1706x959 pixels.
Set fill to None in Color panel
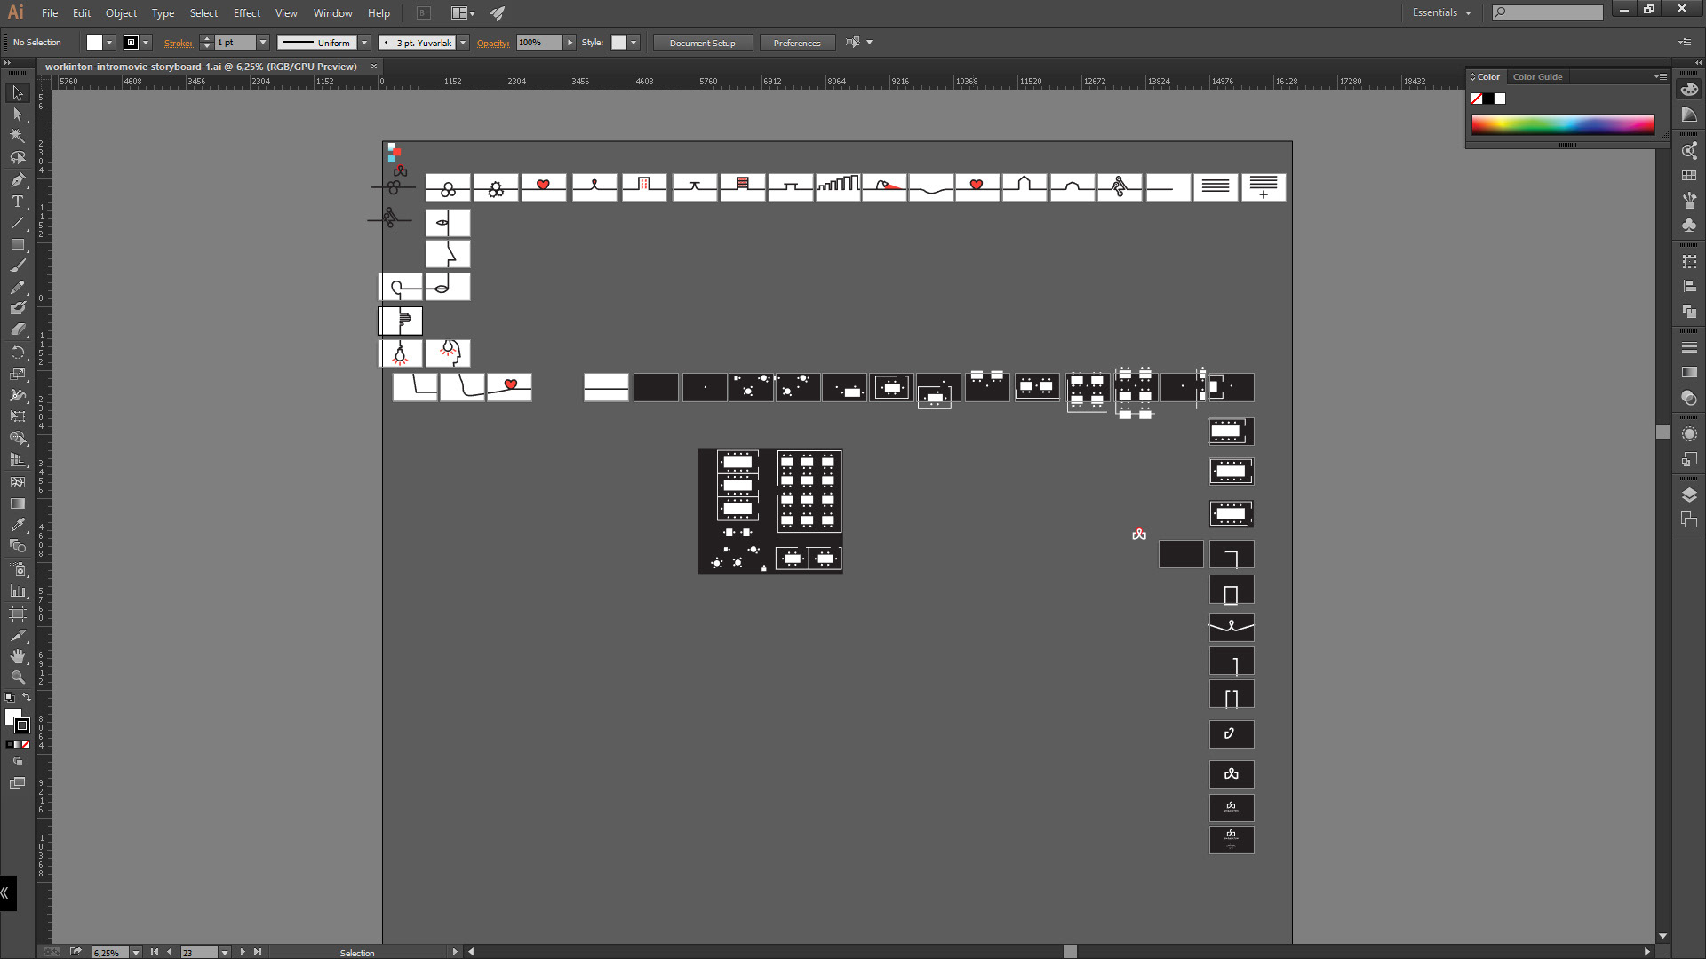pos(1477,99)
